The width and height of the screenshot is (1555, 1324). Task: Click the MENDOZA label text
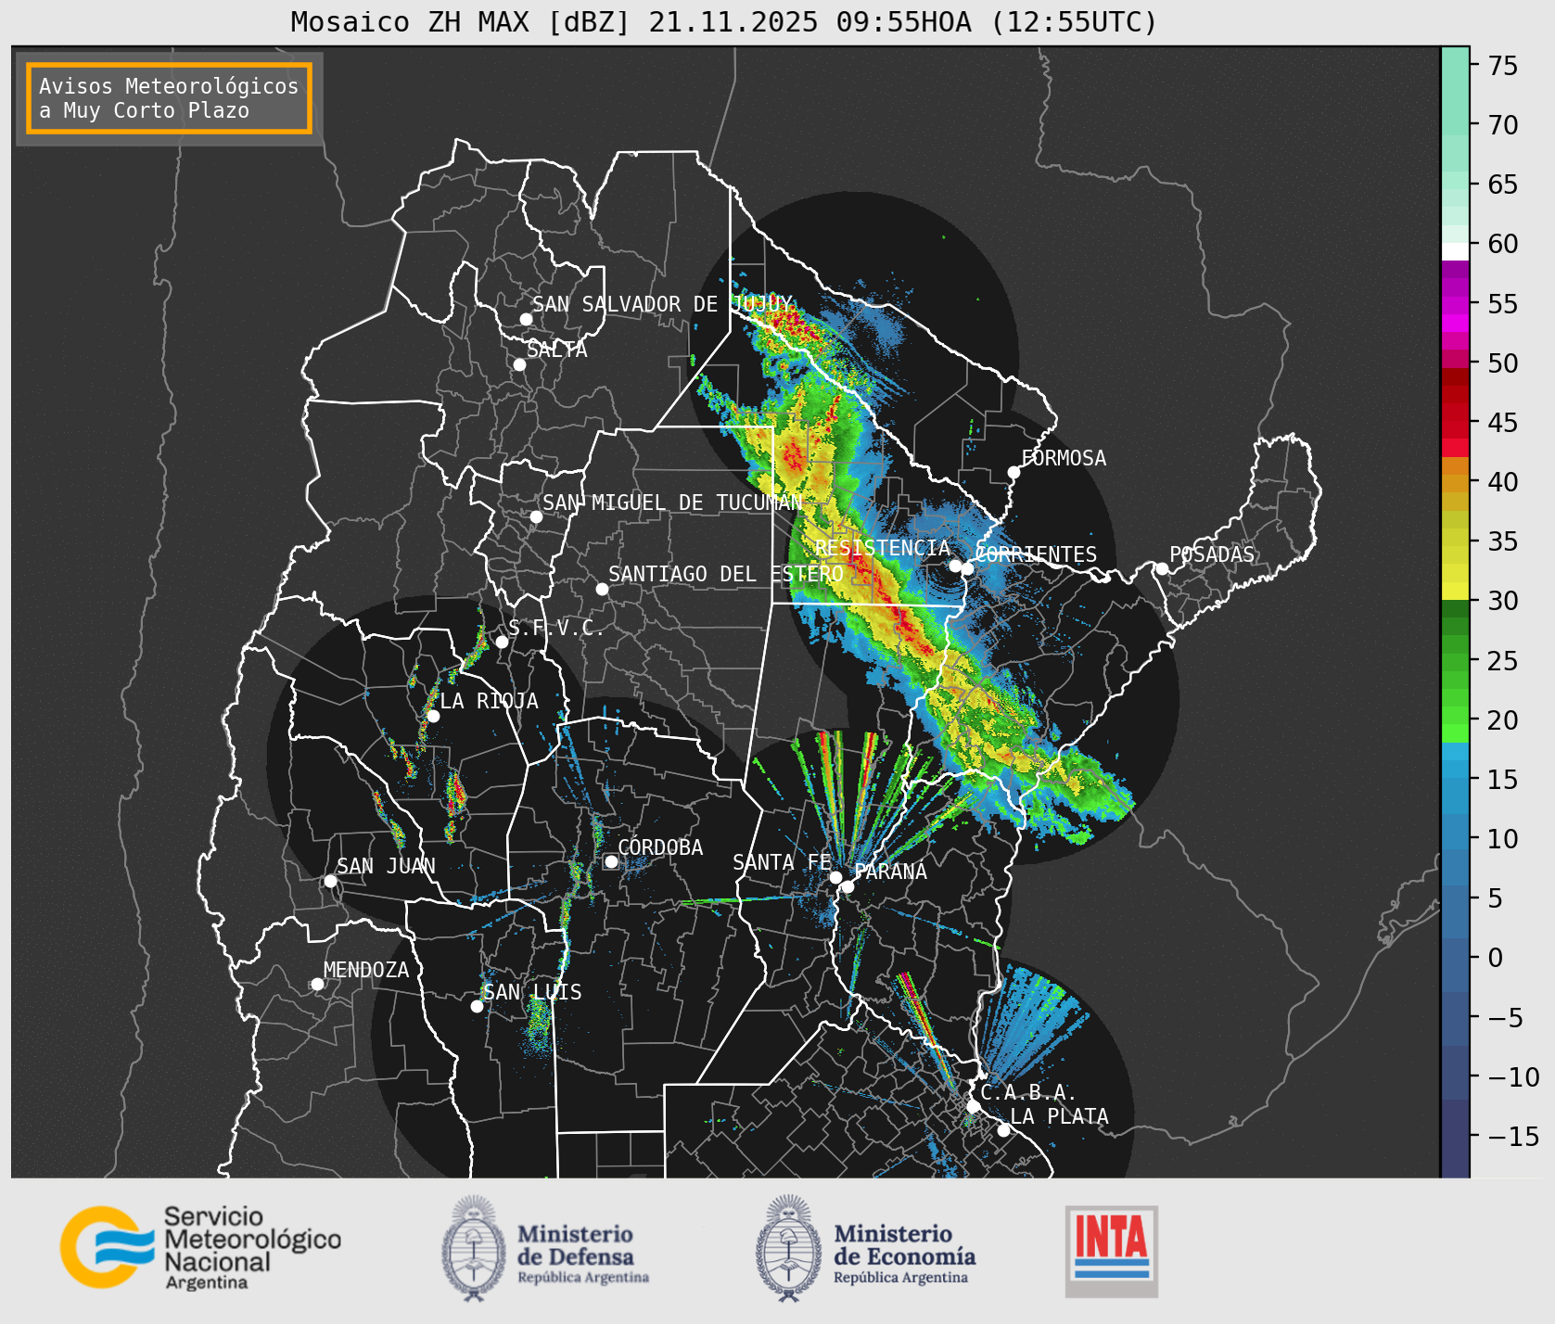point(366,970)
